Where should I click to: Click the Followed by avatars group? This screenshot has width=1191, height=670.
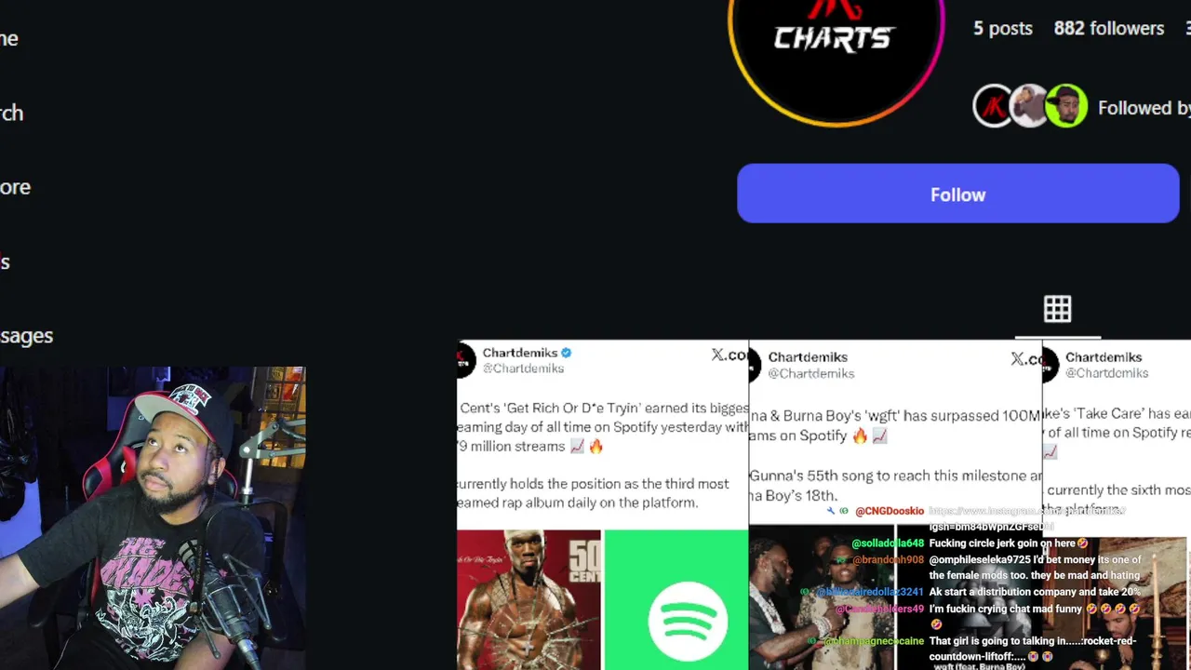coord(1030,106)
